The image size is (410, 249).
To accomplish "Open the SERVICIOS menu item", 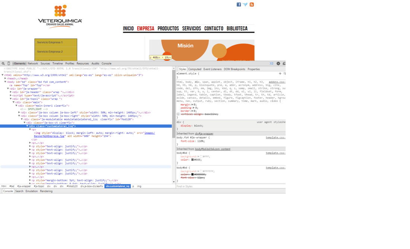I will (x=192, y=28).
